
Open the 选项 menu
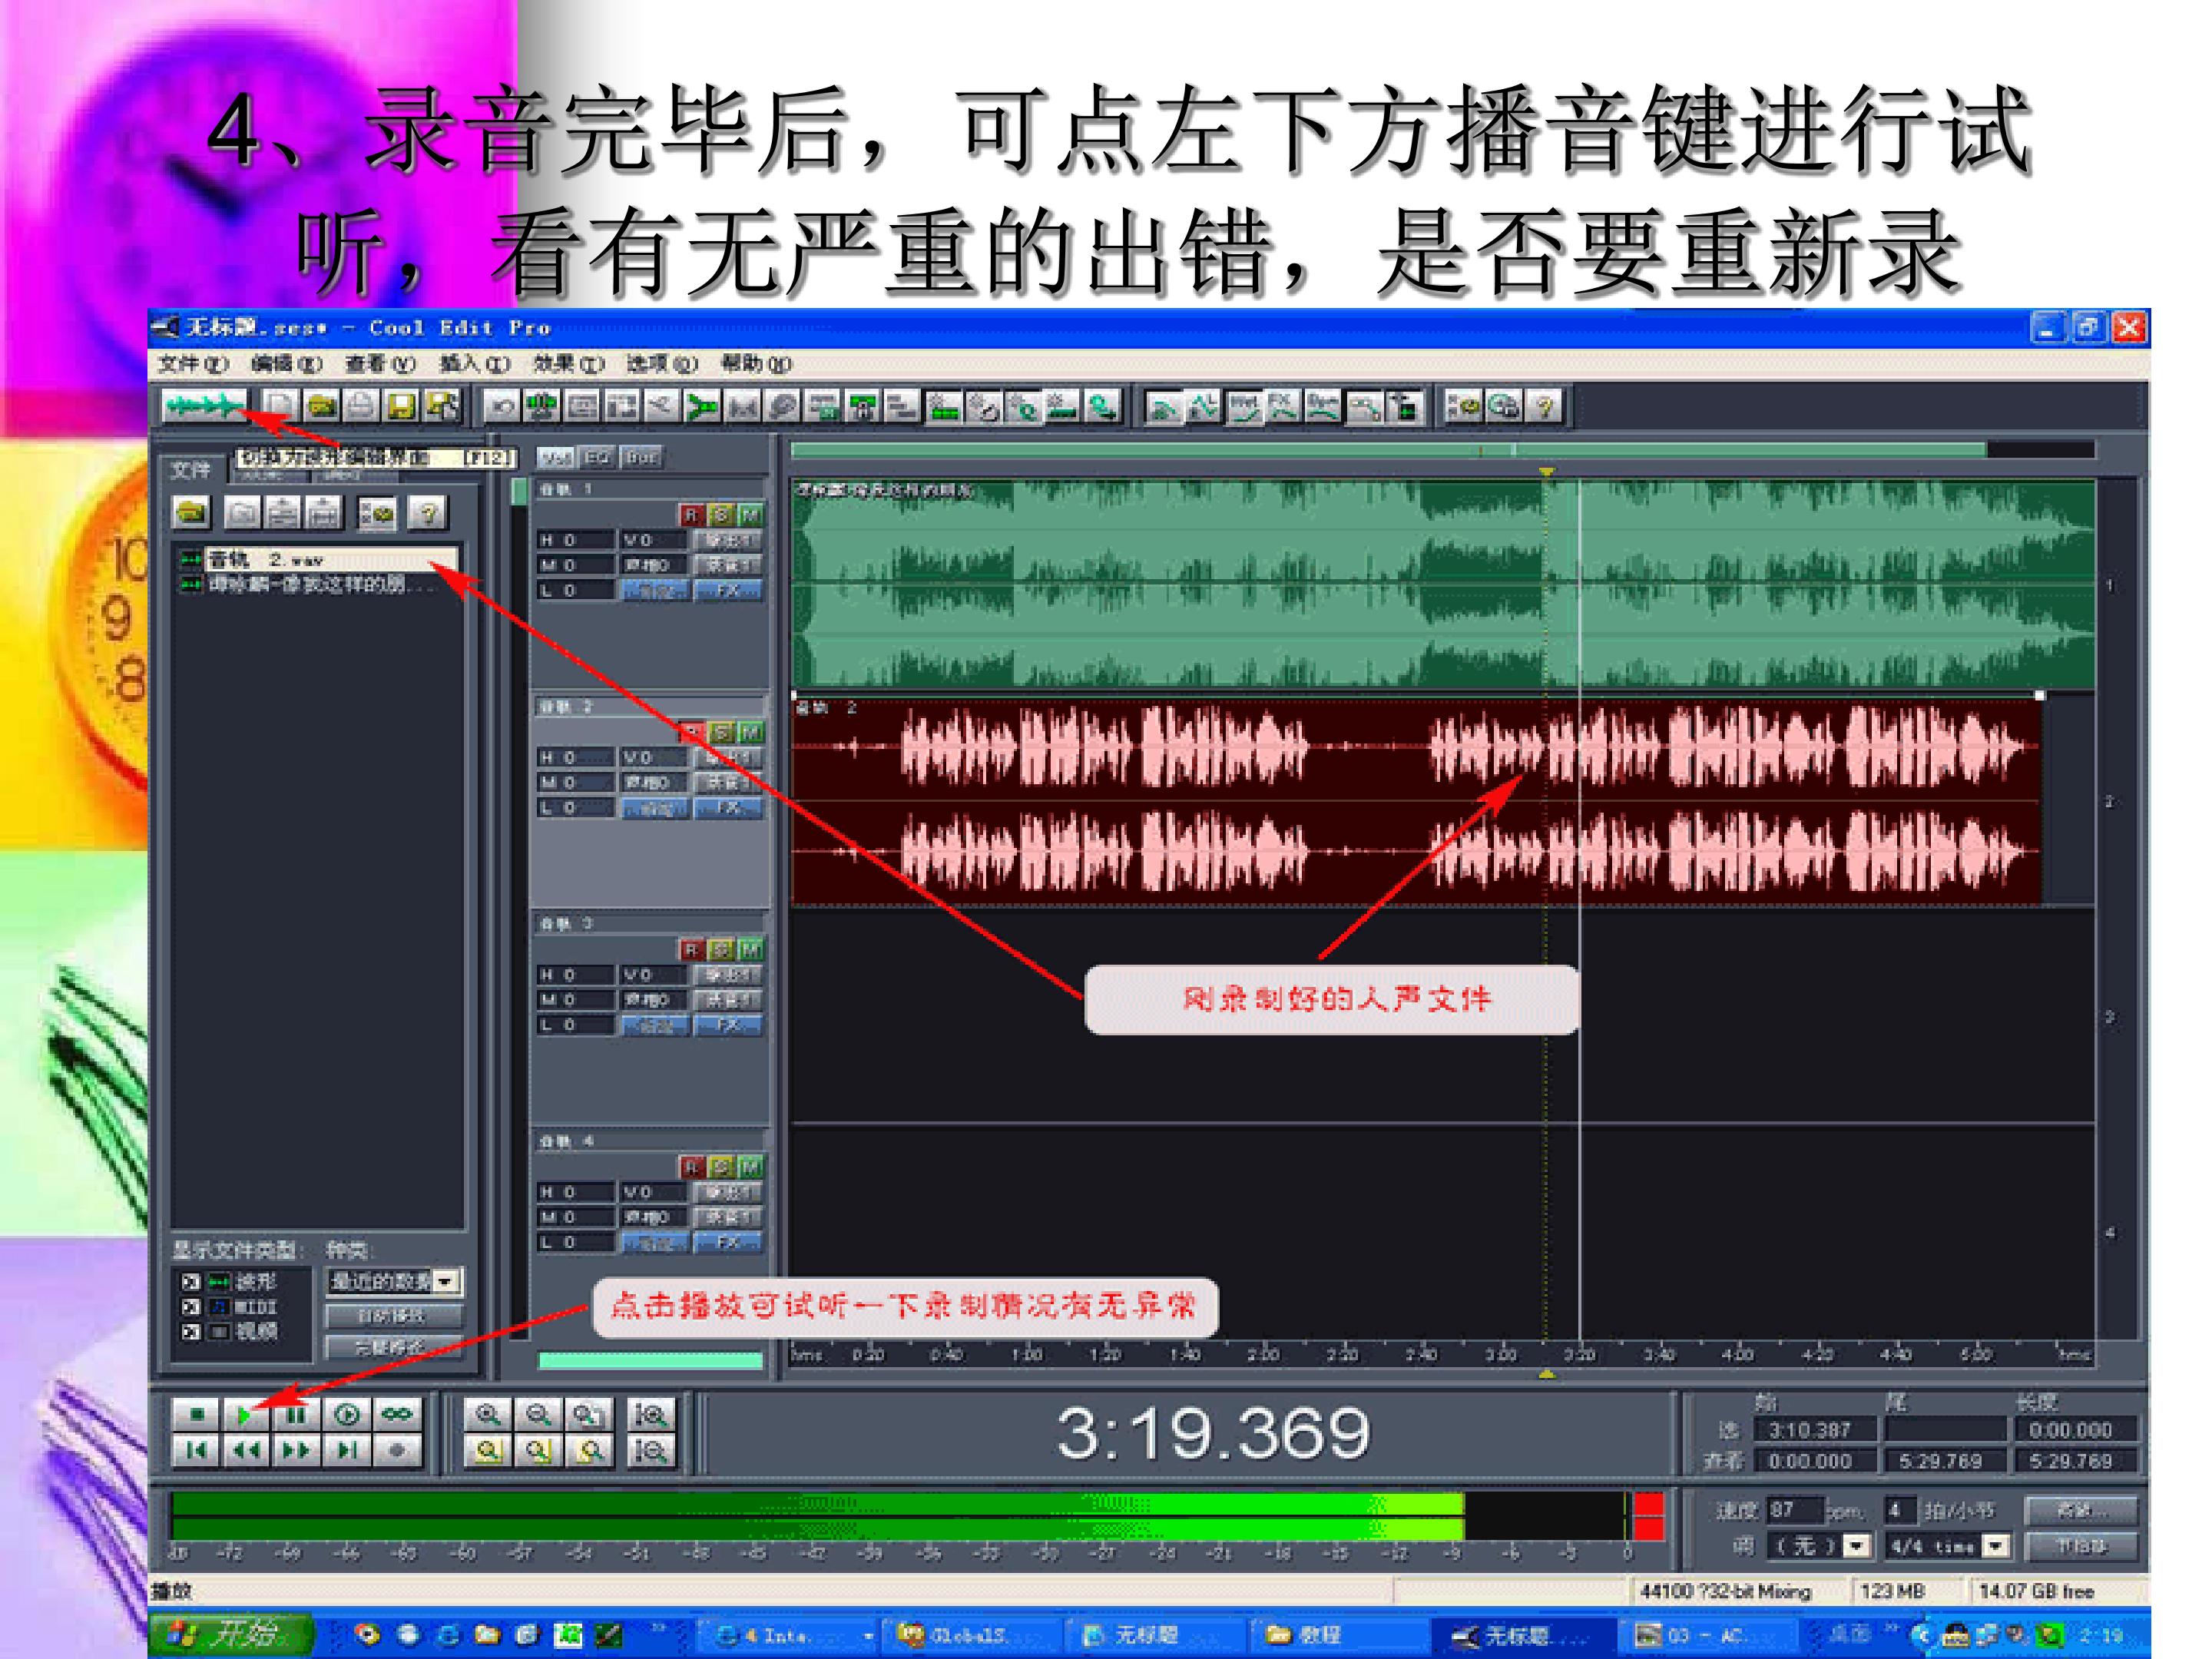click(662, 364)
